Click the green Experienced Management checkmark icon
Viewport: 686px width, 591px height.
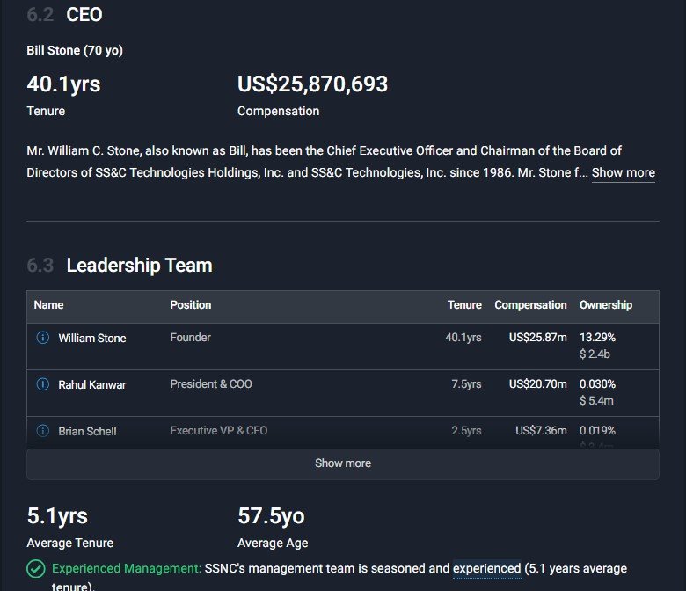click(x=36, y=569)
